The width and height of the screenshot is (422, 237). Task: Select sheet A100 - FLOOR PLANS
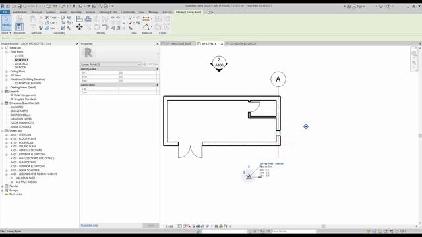coord(23,139)
